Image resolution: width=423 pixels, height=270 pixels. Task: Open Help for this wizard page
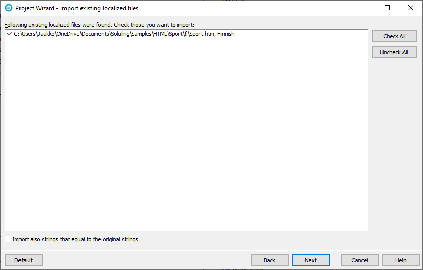[x=401, y=260]
